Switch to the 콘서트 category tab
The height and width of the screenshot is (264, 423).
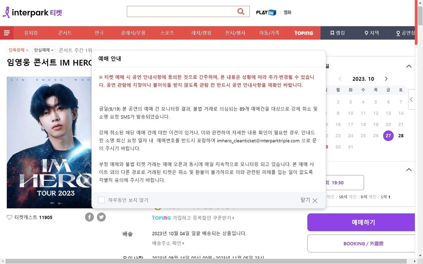point(65,33)
